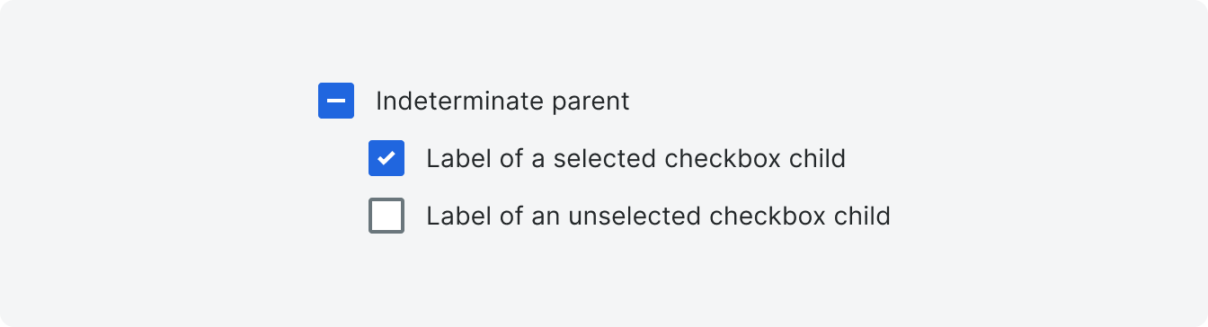Check the unselected checkbox child box
The height and width of the screenshot is (327, 1208).
point(386,216)
